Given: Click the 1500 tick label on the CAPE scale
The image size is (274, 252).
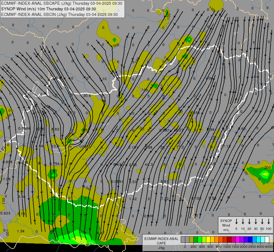Looking at the screenshot, I should tap(235, 247).
